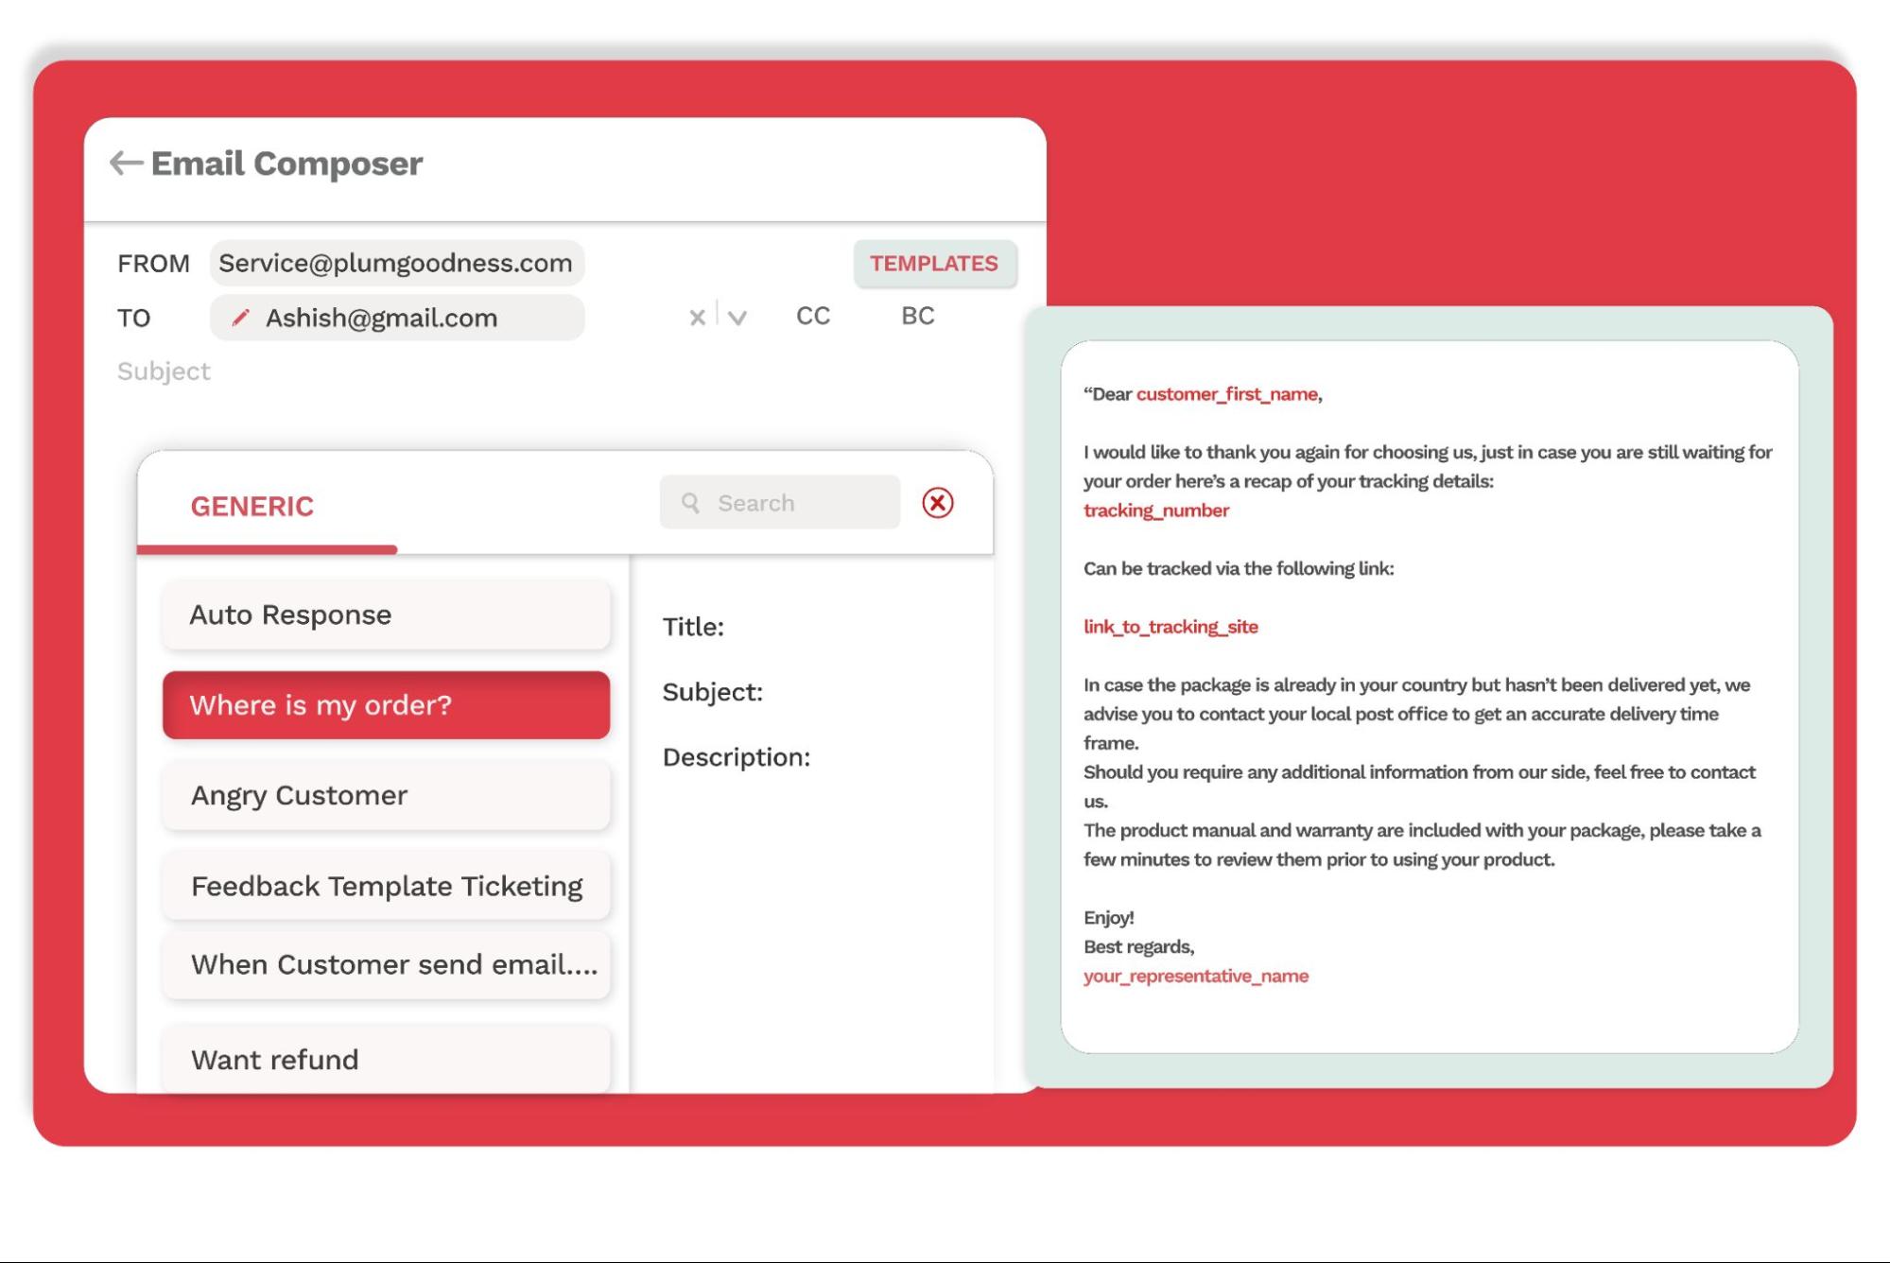
Task: Click the link_to_tracking_site placeholder
Action: coord(1170,627)
